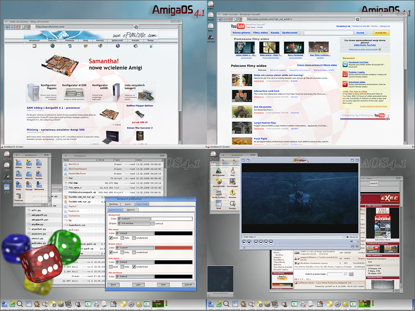The image size is (415, 311).
Task: Toggle the Vertical stripes checkbox
Action: tap(153, 223)
